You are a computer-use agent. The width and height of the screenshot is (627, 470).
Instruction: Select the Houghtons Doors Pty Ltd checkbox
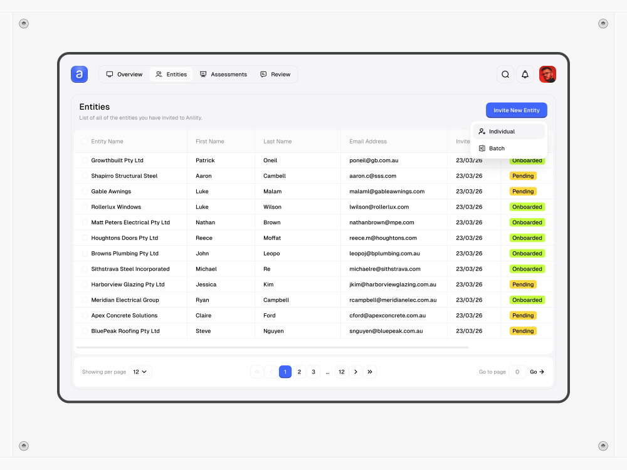coord(85,238)
